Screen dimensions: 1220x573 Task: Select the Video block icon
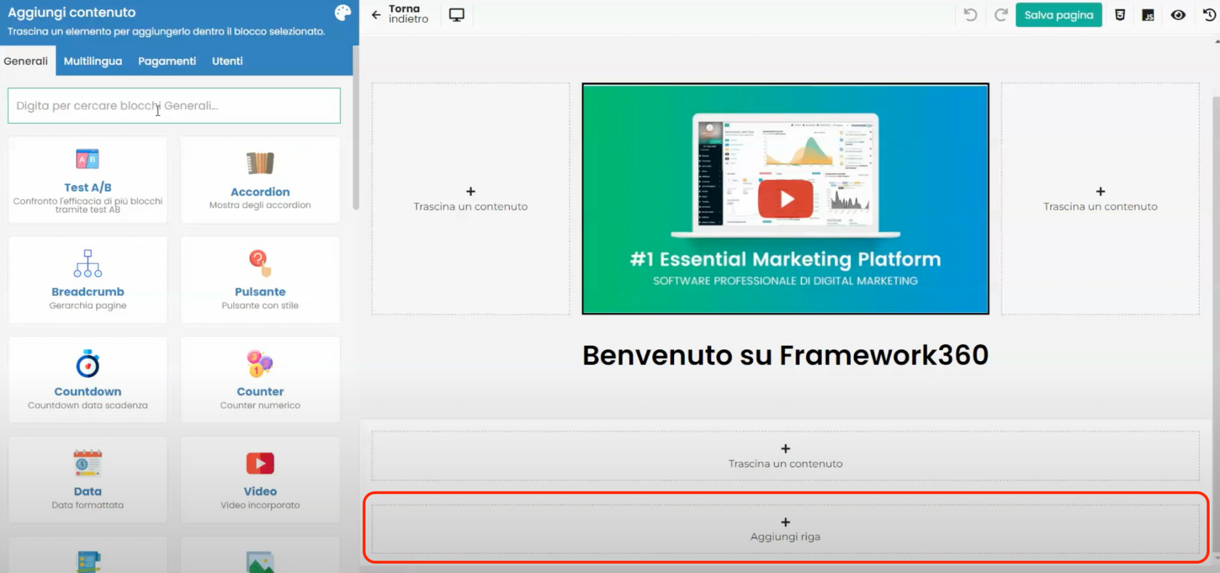click(x=260, y=463)
